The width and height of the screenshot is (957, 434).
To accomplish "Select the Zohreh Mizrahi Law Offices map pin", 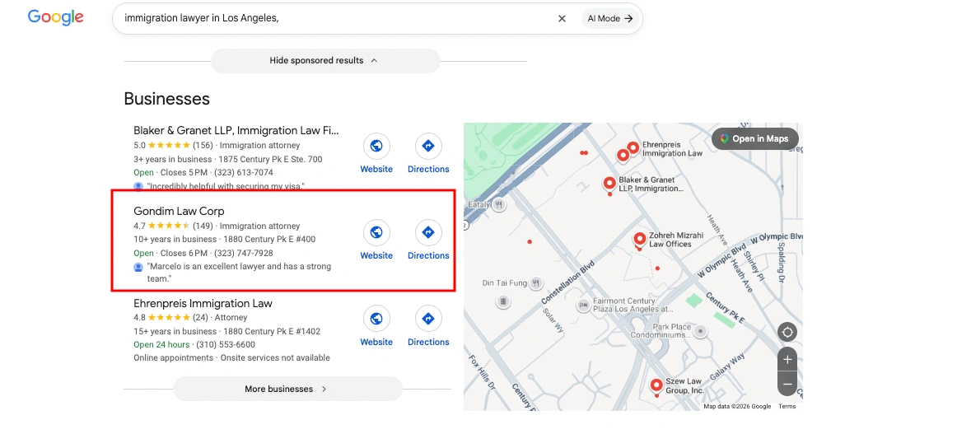I will tap(640, 240).
